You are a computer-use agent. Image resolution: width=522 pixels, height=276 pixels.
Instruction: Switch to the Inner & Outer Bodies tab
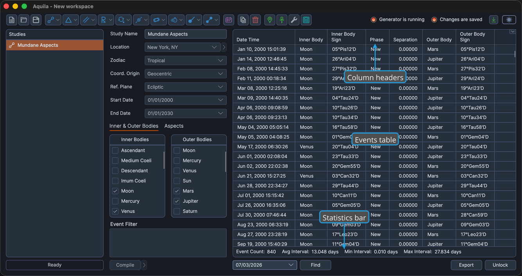point(134,126)
